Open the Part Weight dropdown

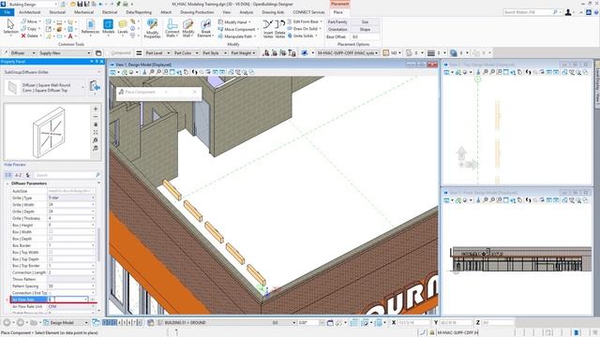243,53
